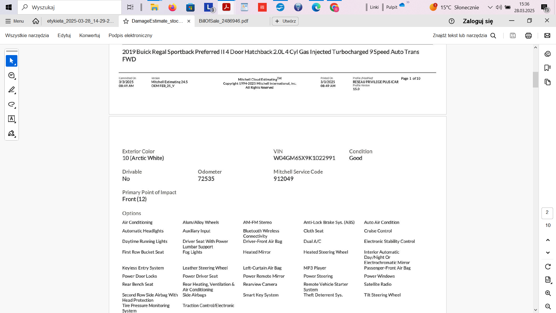The width and height of the screenshot is (556, 313).
Task: Open the Windows Start menu
Action: (9, 7)
